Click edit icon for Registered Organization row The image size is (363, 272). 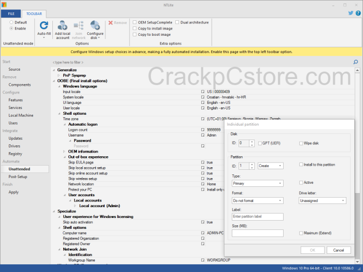(x=203, y=238)
